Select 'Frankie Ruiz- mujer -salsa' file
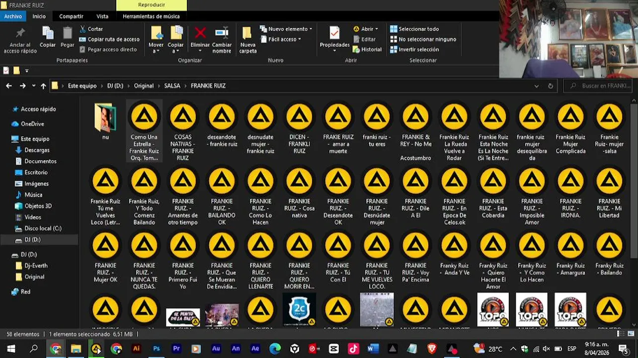This screenshot has width=638, height=358. (x=609, y=128)
